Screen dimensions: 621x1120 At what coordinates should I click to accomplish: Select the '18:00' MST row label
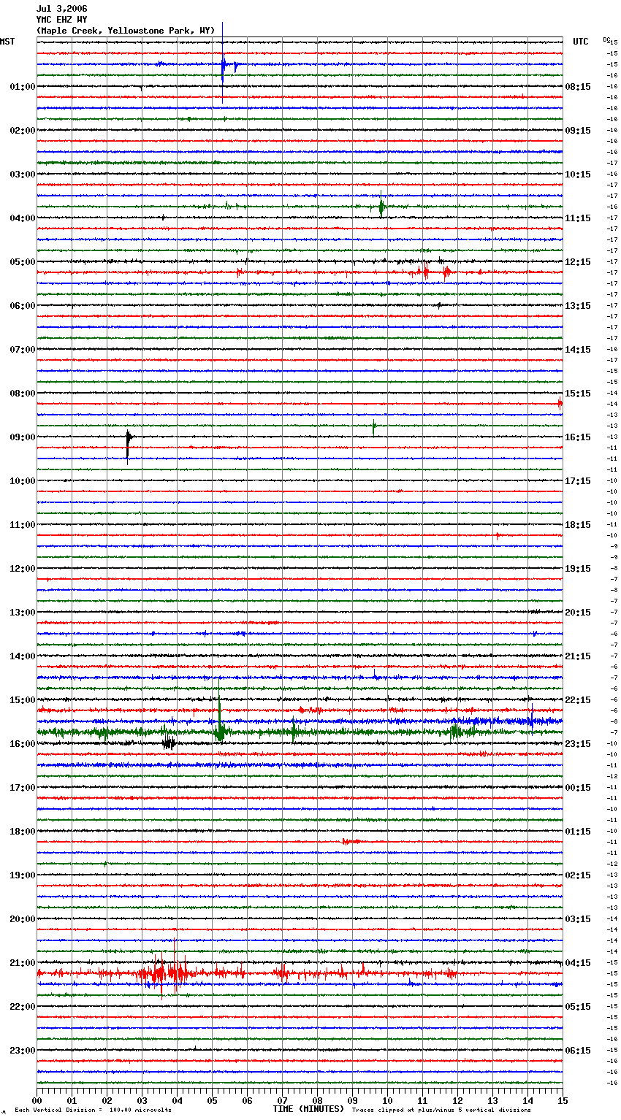click(x=23, y=832)
